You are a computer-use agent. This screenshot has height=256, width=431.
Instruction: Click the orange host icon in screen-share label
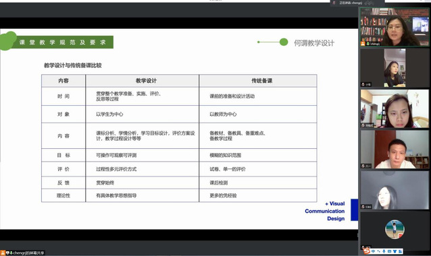(x=3, y=253)
